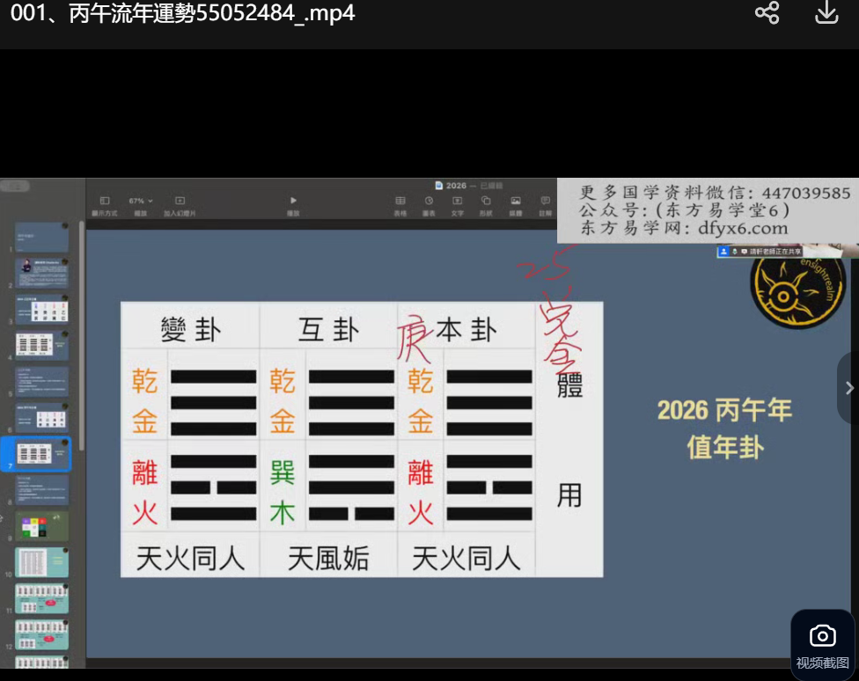Open the 媒體 media icon
This screenshot has width=859, height=681.
(x=516, y=201)
